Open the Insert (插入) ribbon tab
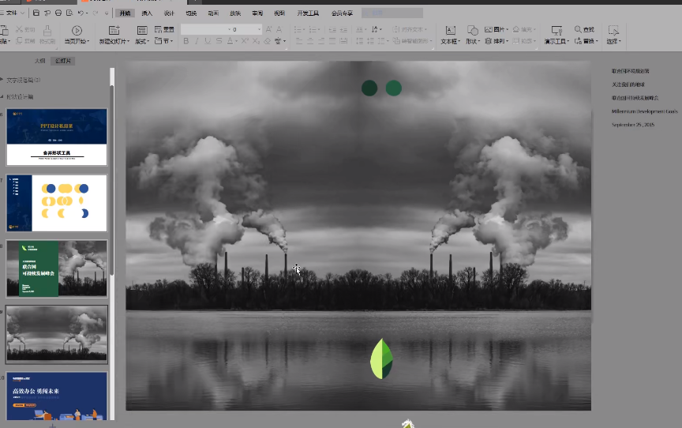This screenshot has width=682, height=428. [147, 13]
